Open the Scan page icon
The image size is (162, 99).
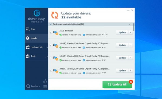click(x=28, y=29)
